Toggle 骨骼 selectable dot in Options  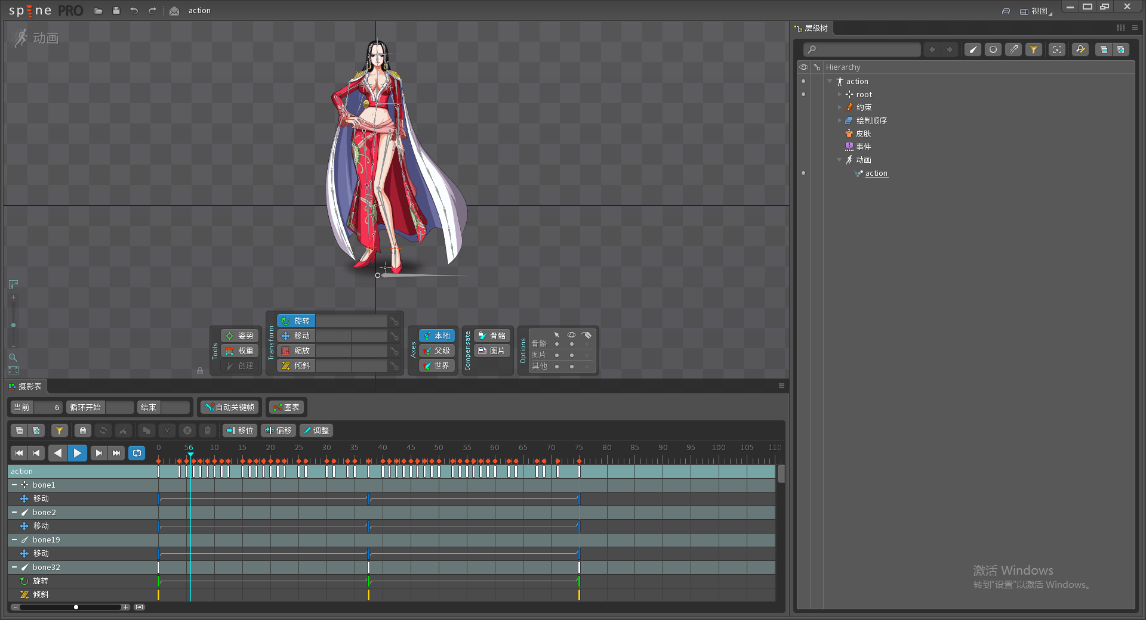(x=557, y=344)
